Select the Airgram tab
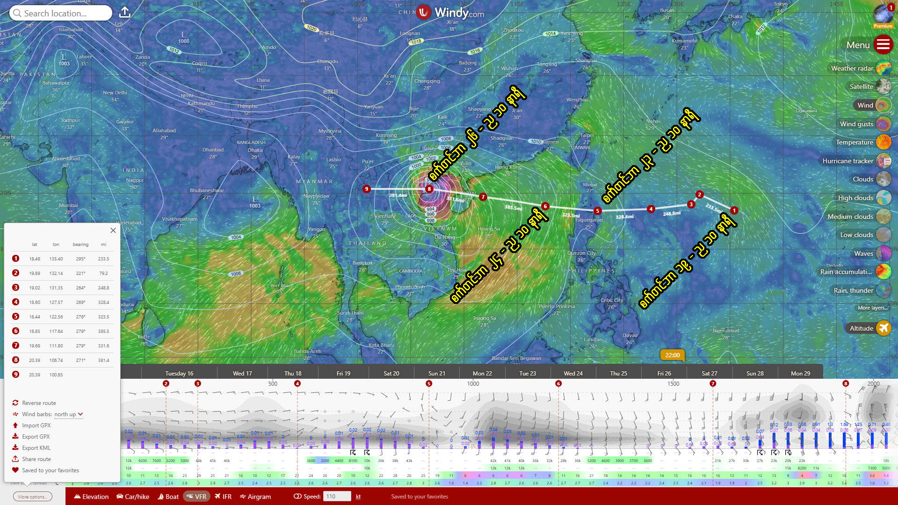The image size is (898, 505). [x=255, y=497]
